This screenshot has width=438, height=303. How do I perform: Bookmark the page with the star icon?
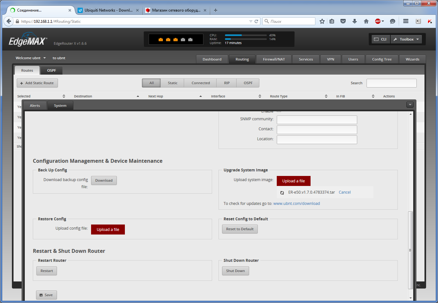point(322,21)
